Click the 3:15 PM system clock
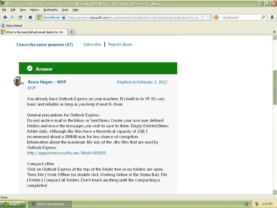Image resolution: width=277 pixels, height=208 pixels. 267,204
